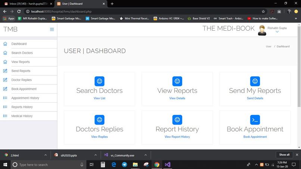Open the Windows notification center
This screenshot has width=301, height=169.
[x=294, y=165]
